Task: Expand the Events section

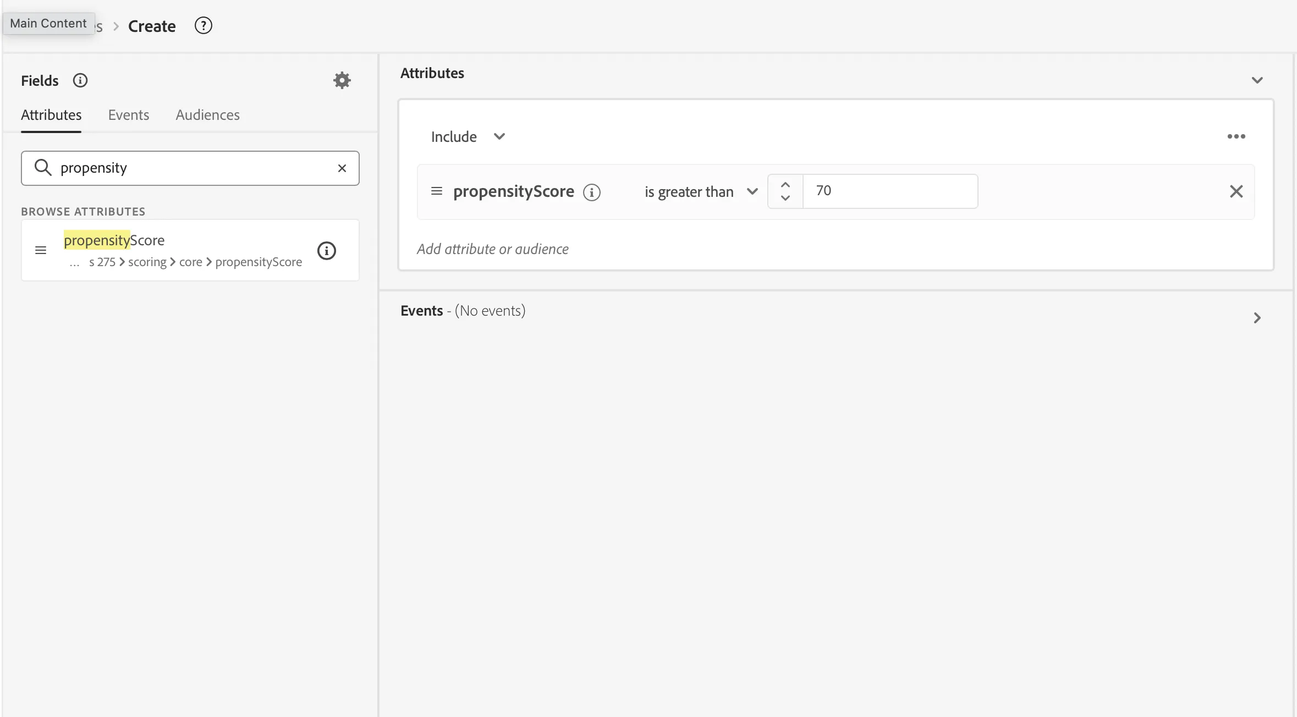Action: [x=1257, y=318]
